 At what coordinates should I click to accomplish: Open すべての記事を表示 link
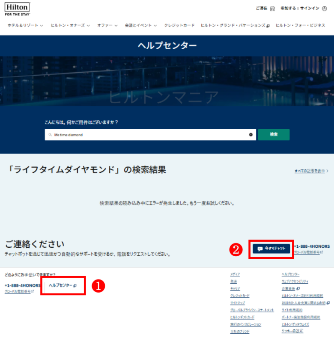pyautogui.click(x=311, y=171)
